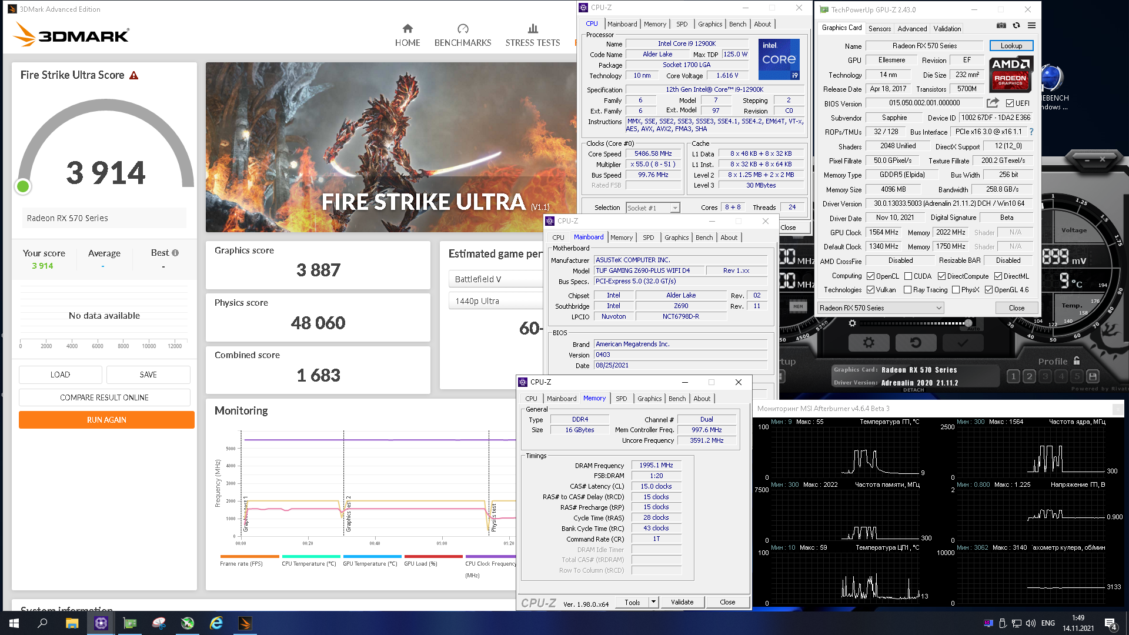
Task: Toggle the Ray Tracing checkbox
Action: [907, 290]
